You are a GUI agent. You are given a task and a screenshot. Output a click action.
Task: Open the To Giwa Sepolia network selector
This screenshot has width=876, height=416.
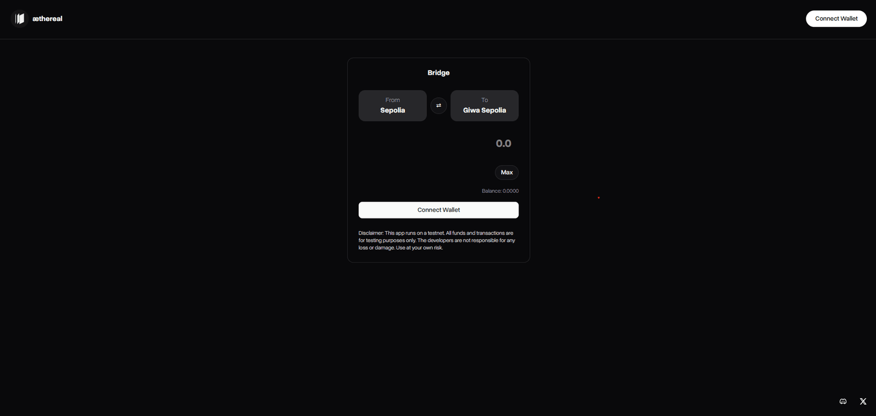pos(484,106)
